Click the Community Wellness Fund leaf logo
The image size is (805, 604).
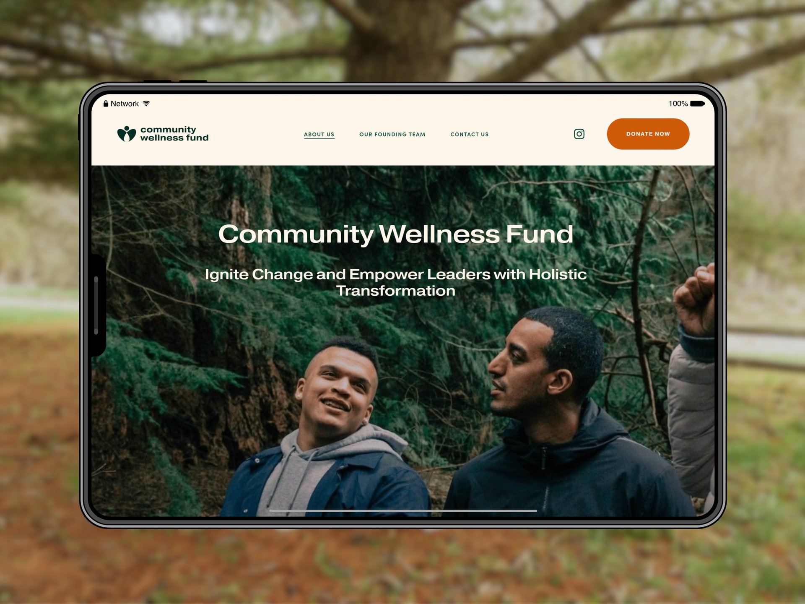127,134
